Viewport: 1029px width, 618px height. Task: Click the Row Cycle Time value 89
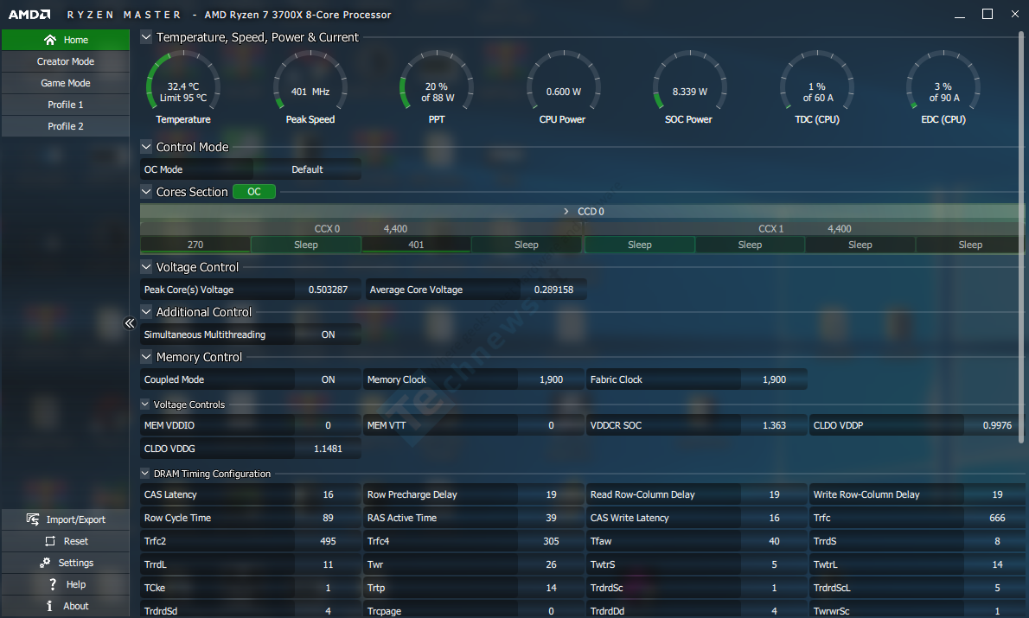pyautogui.click(x=328, y=519)
